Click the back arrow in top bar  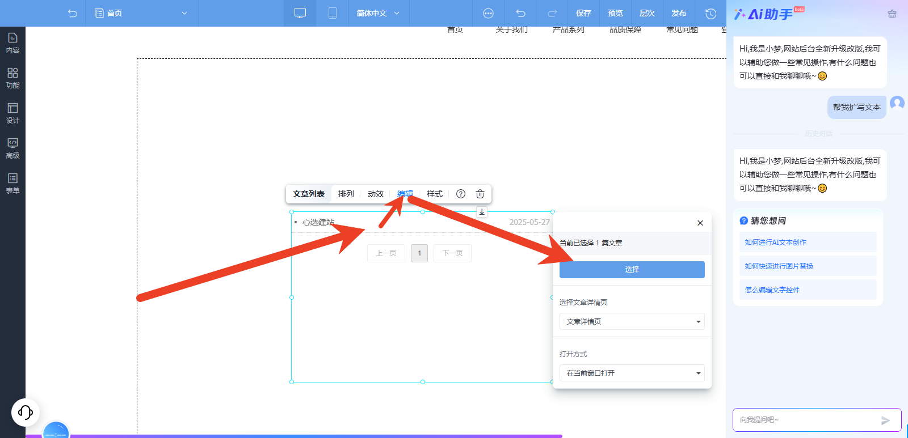tap(72, 13)
